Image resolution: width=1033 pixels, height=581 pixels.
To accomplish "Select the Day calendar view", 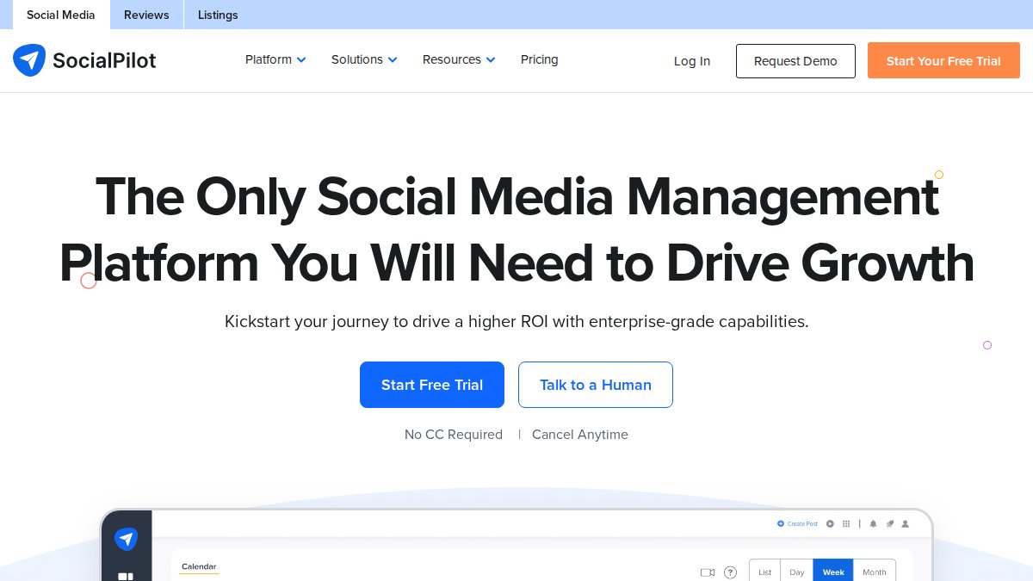I will (x=797, y=572).
